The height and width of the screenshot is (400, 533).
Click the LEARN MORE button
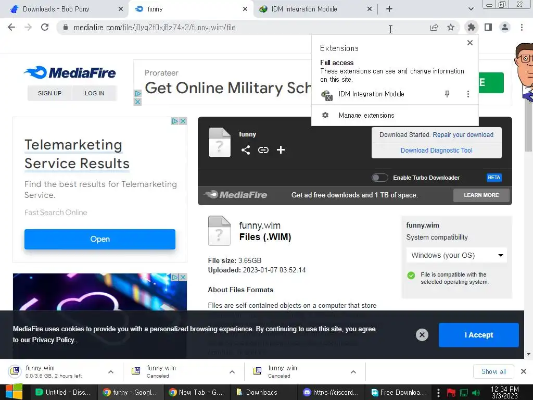click(481, 195)
